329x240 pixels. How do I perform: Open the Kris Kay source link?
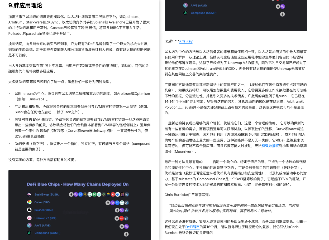pos(186,41)
